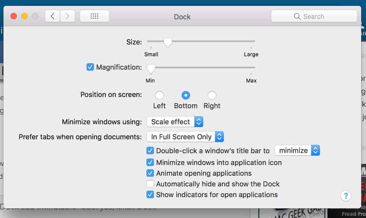Viewport: 366px width, 218px height.
Task: Uncheck Show indicators for open applications
Action: (x=150, y=195)
